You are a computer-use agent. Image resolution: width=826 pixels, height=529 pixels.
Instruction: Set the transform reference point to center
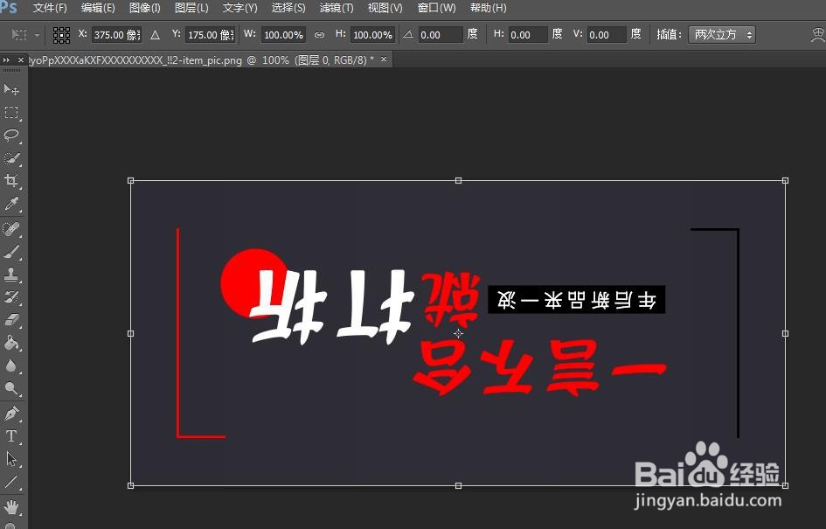60,34
